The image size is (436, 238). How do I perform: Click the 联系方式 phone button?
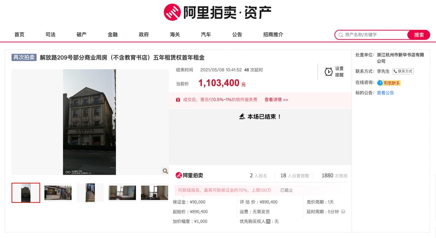pyautogui.click(x=403, y=71)
